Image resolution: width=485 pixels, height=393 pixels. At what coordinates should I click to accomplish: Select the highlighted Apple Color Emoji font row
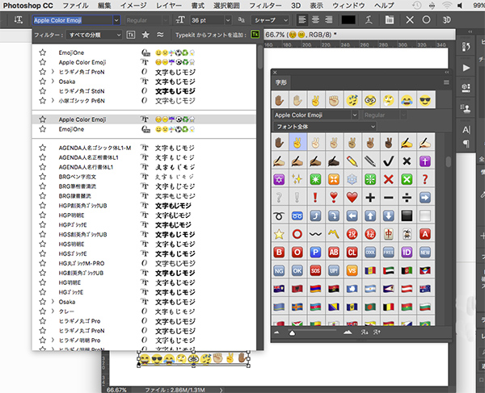tap(144, 119)
